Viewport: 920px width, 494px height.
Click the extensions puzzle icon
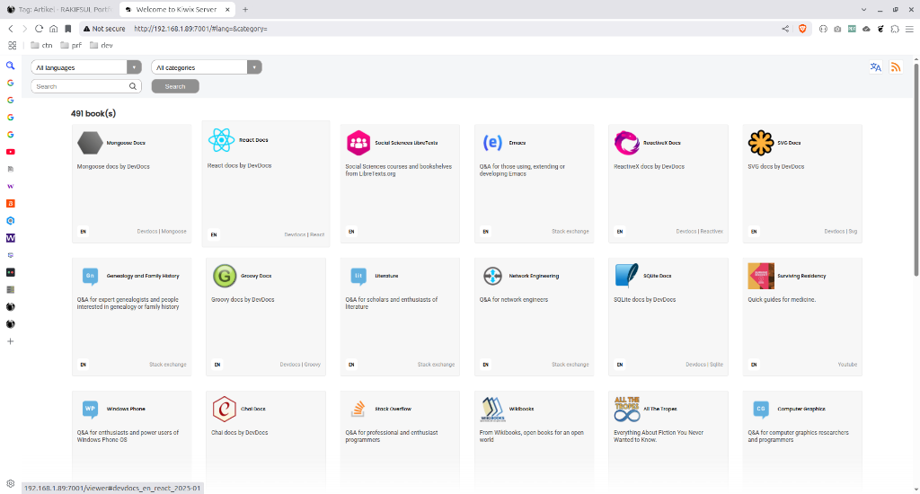pos(895,29)
